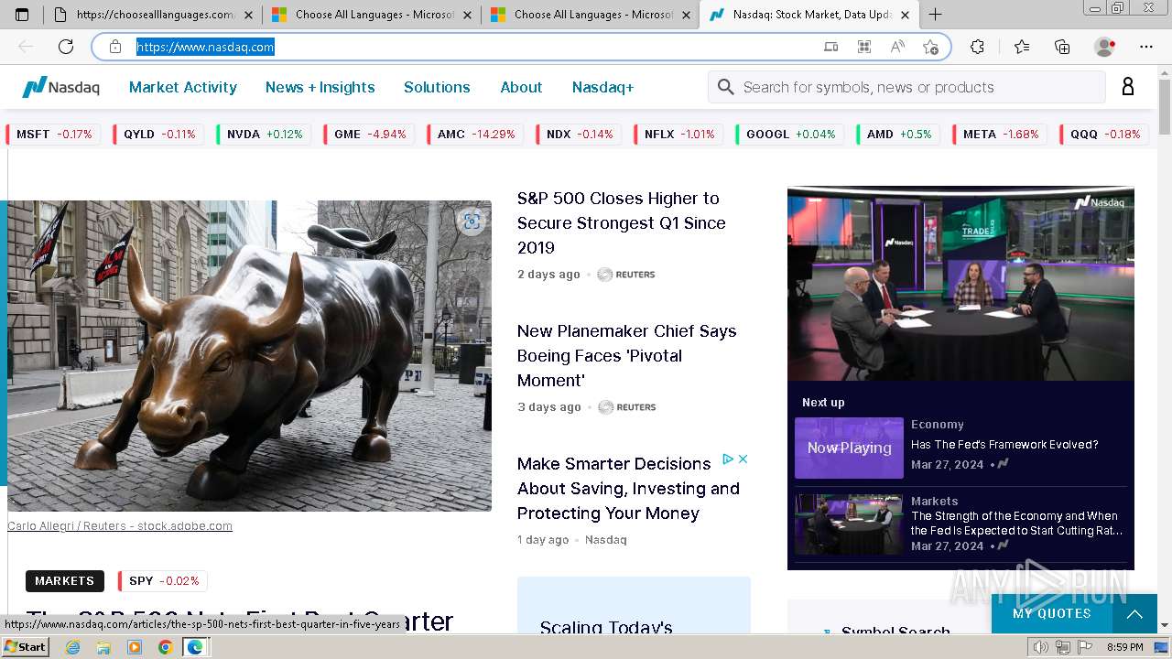Close the ad with the X icon
The width and height of the screenshot is (1172, 659).
743,459
